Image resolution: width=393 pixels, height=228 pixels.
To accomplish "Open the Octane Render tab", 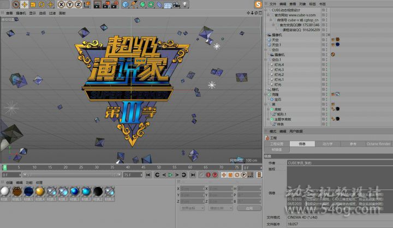I will coord(378,144).
